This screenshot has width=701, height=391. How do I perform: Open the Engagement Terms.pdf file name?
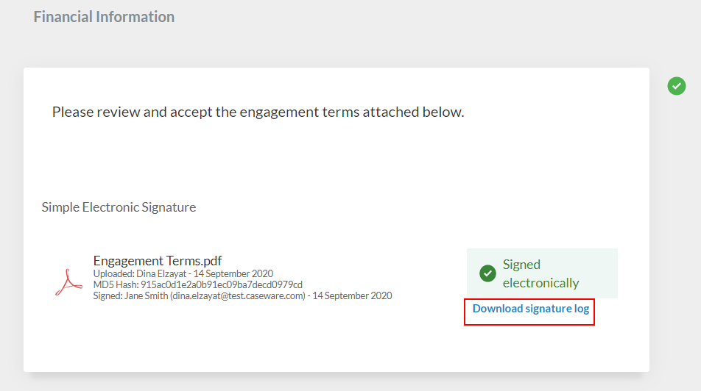click(x=158, y=261)
